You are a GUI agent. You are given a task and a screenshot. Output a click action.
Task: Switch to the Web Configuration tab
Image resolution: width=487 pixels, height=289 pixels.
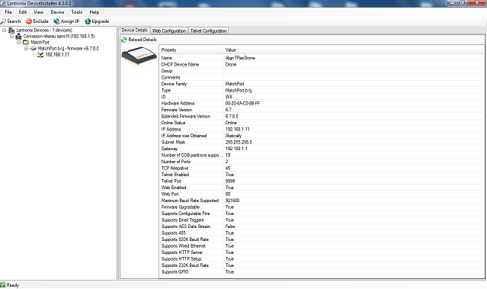pos(169,31)
